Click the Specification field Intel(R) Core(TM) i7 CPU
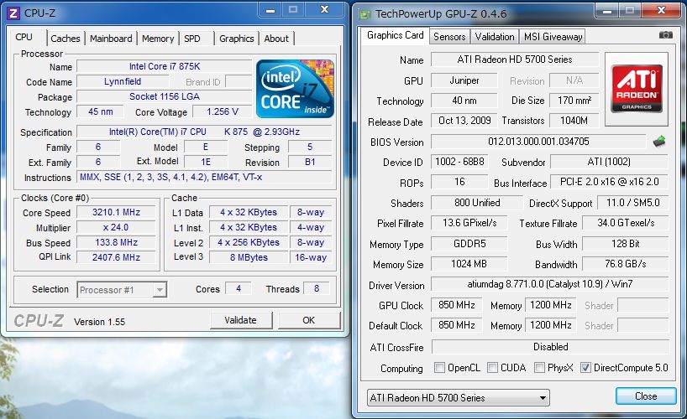The height and width of the screenshot is (419, 687). tap(204, 132)
